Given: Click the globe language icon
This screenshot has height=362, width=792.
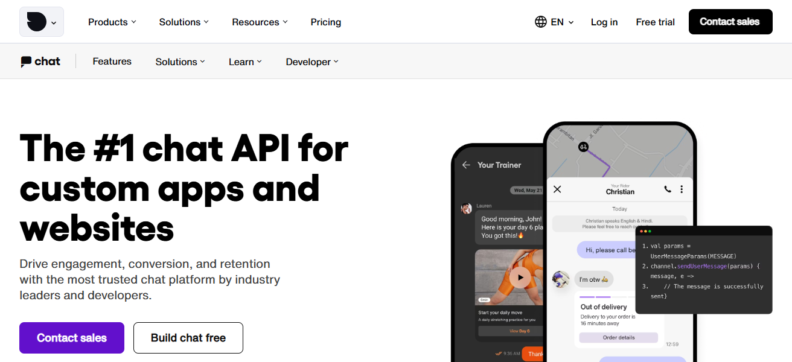Looking at the screenshot, I should tap(541, 22).
